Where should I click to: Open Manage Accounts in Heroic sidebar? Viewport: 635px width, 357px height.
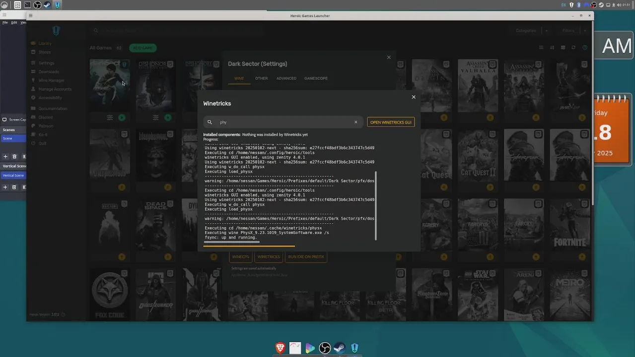(x=55, y=89)
